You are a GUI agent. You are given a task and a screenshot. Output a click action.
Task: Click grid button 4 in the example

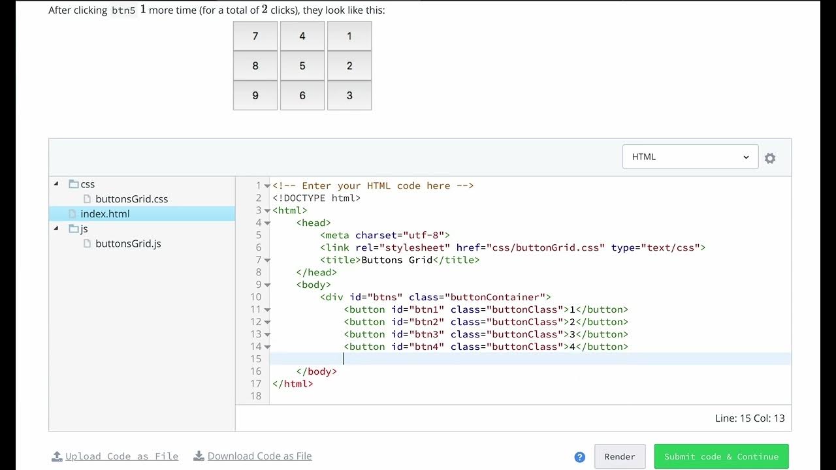302,36
